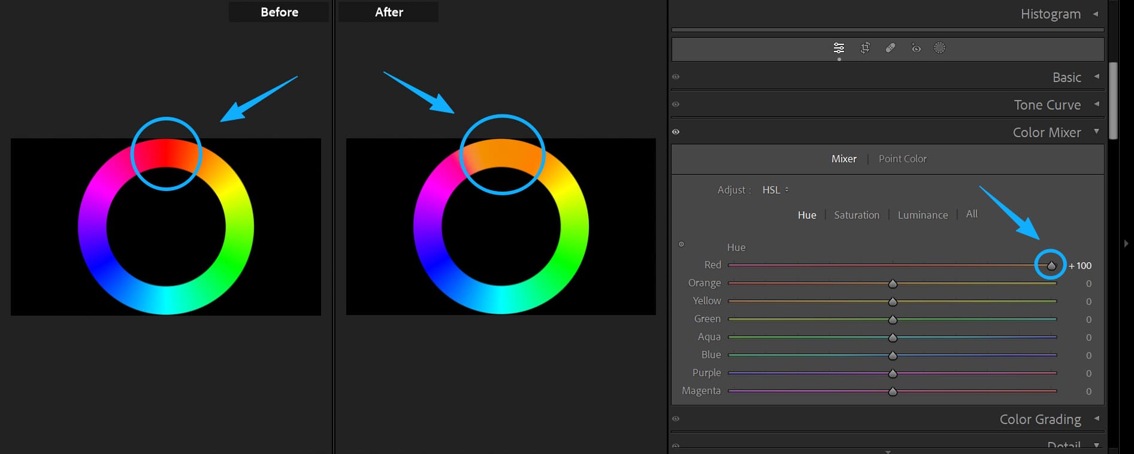Click the Blue hue slider handle
Viewport: 1134px width, 454px height.
[893, 355]
